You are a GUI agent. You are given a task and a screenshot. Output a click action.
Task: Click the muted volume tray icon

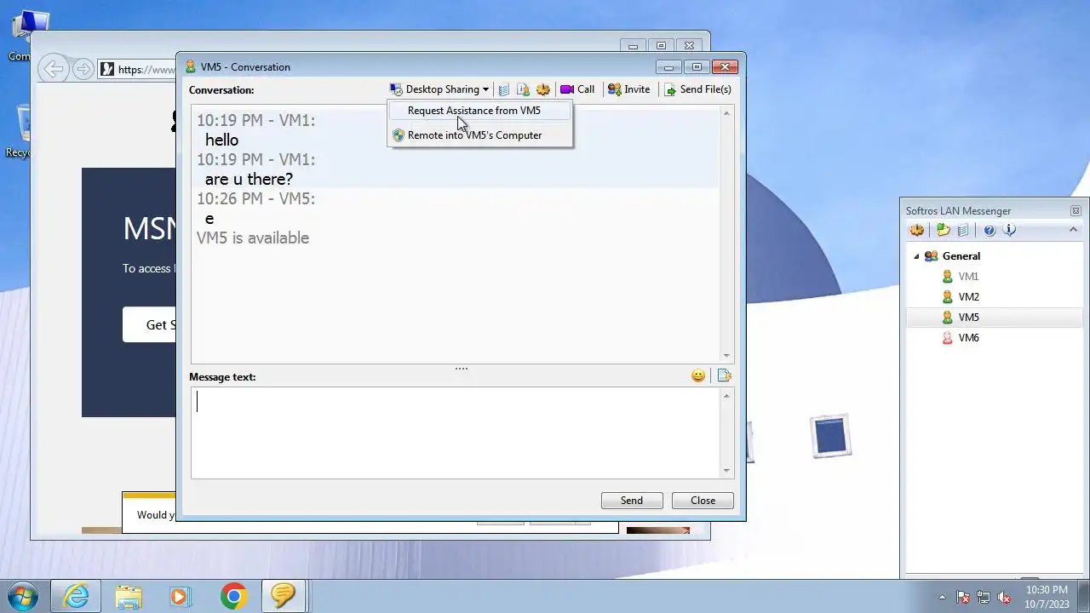pos(1005,597)
